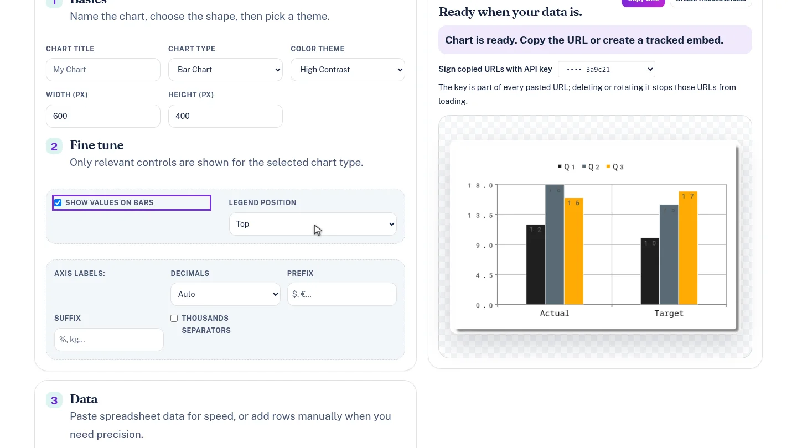This screenshot has width=797, height=448.
Task: Click the 'Fine tune' section heading
Action: pos(97,145)
